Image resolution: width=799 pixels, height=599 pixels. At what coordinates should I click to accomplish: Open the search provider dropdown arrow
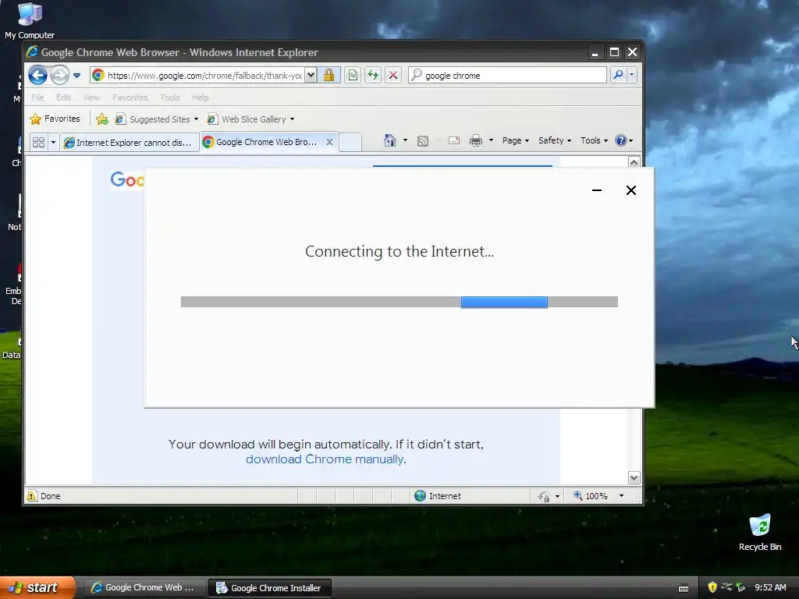point(632,76)
